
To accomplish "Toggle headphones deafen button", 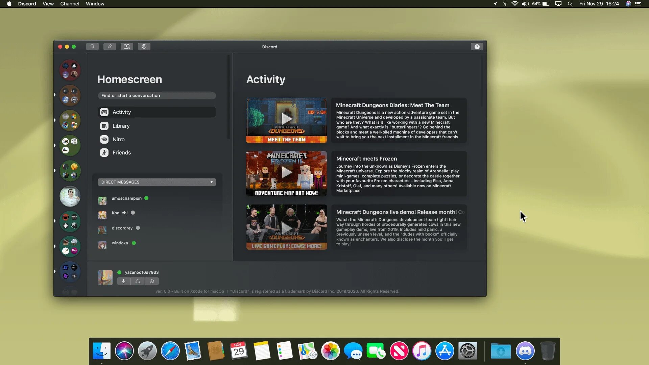I will (138, 281).
